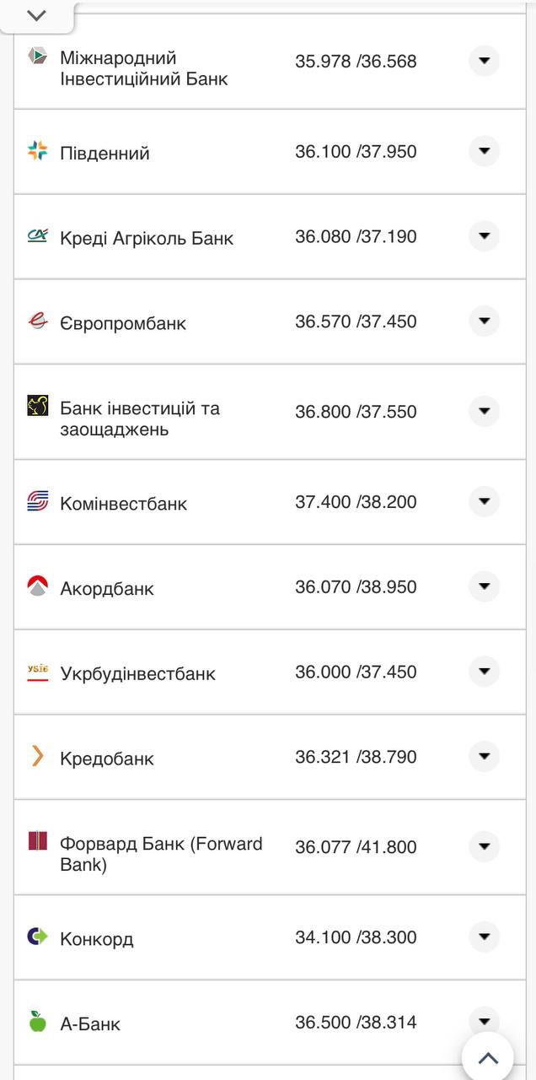Image resolution: width=536 pixels, height=1080 pixels.
Task: Expand the Міжнародний Інвестиційний Банк rates
Action: (x=484, y=61)
